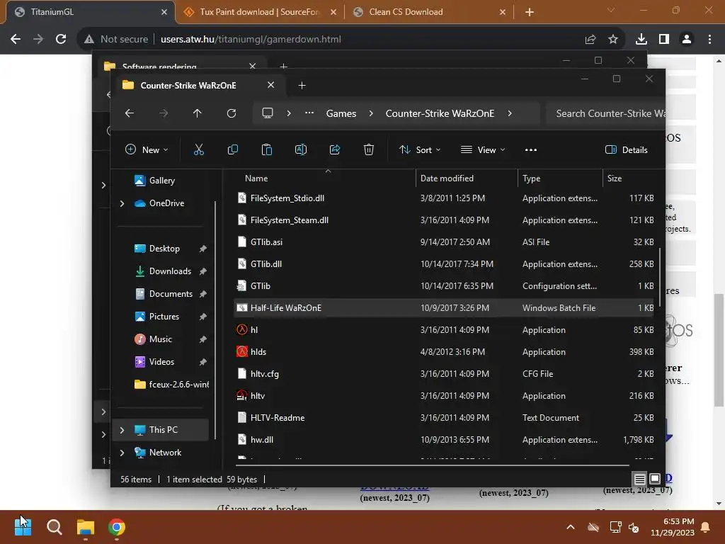Click the Copy icon in Explorer toolbar
Screen dimensions: 725x544
click(232, 149)
